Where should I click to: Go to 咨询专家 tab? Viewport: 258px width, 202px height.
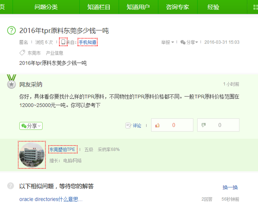177,7
